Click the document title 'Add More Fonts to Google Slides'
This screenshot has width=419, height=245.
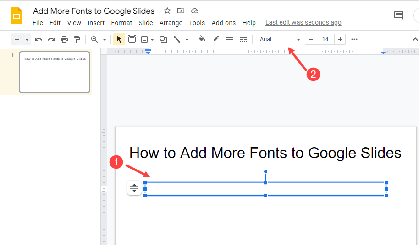(x=94, y=11)
